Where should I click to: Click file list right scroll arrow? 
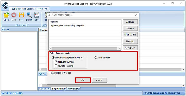pyautogui.click(x=120, y=49)
